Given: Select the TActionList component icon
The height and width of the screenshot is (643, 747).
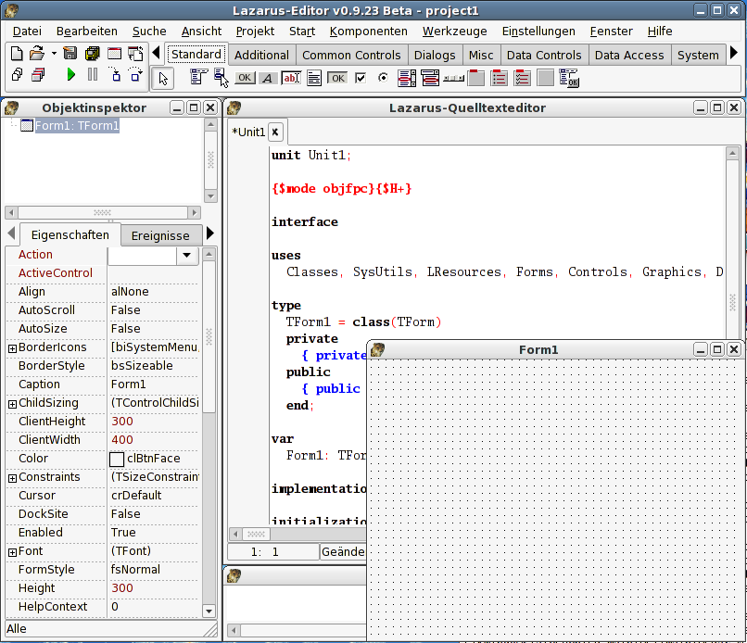Looking at the screenshot, I should coord(569,78).
